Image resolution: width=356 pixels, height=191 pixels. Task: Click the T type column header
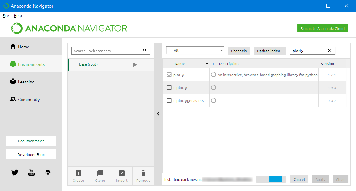(x=213, y=63)
